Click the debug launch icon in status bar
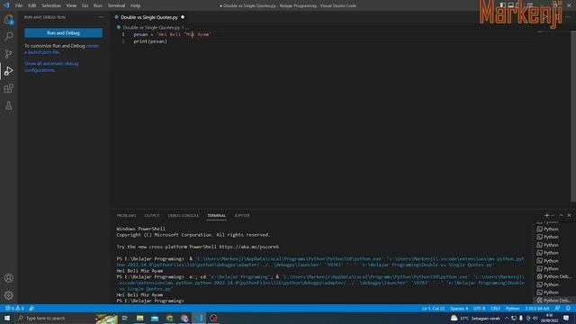576x324 pixels. (32, 308)
